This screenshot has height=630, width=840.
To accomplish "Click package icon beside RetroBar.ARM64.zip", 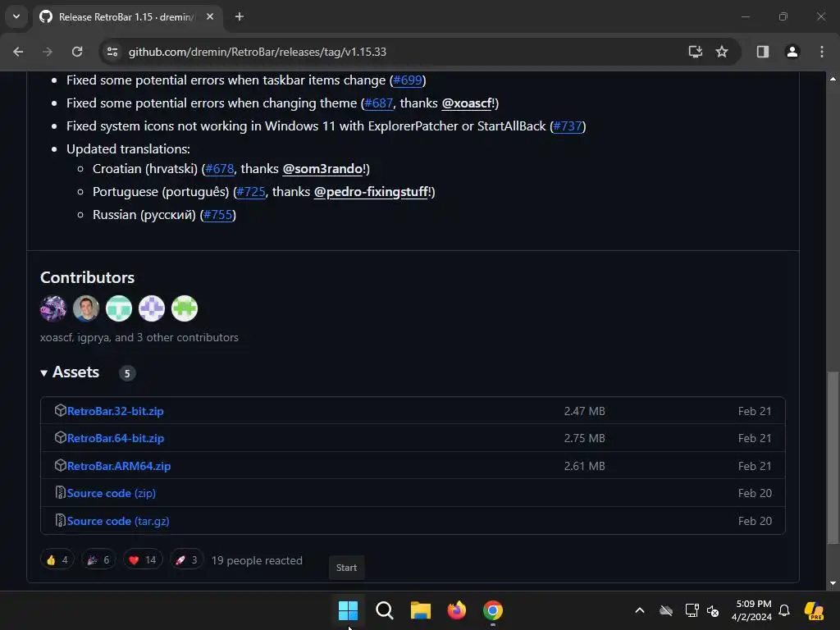I will pos(61,465).
